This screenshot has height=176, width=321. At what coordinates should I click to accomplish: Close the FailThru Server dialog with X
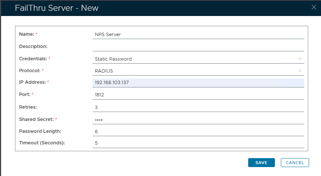pos(314,7)
